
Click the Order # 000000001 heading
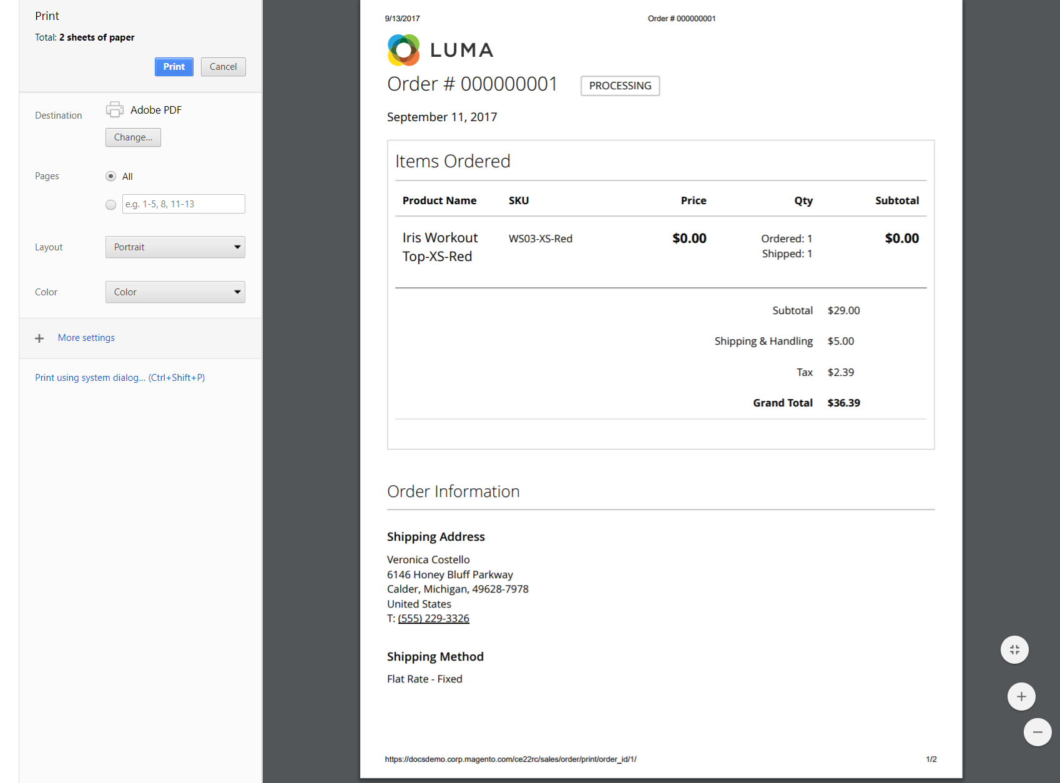tap(472, 84)
